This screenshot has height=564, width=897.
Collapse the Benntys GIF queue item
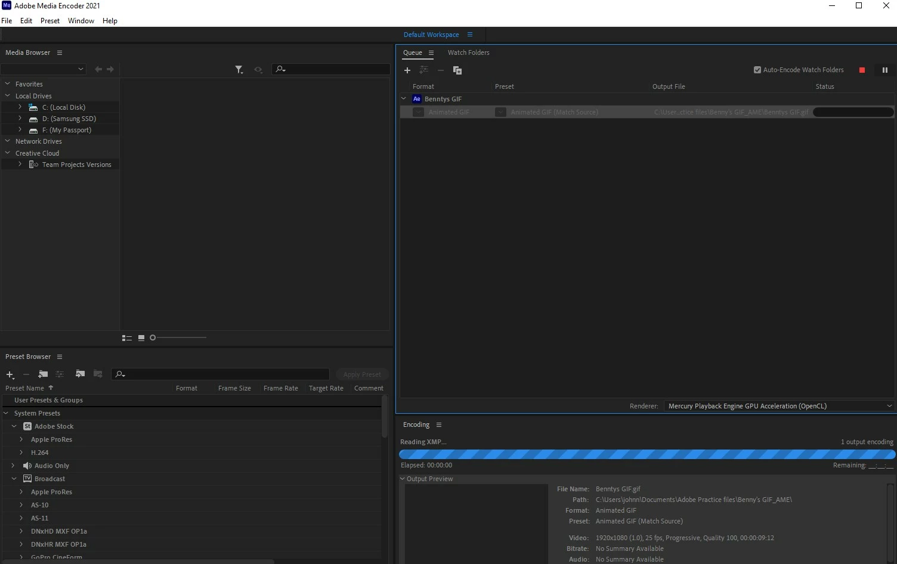(x=404, y=99)
